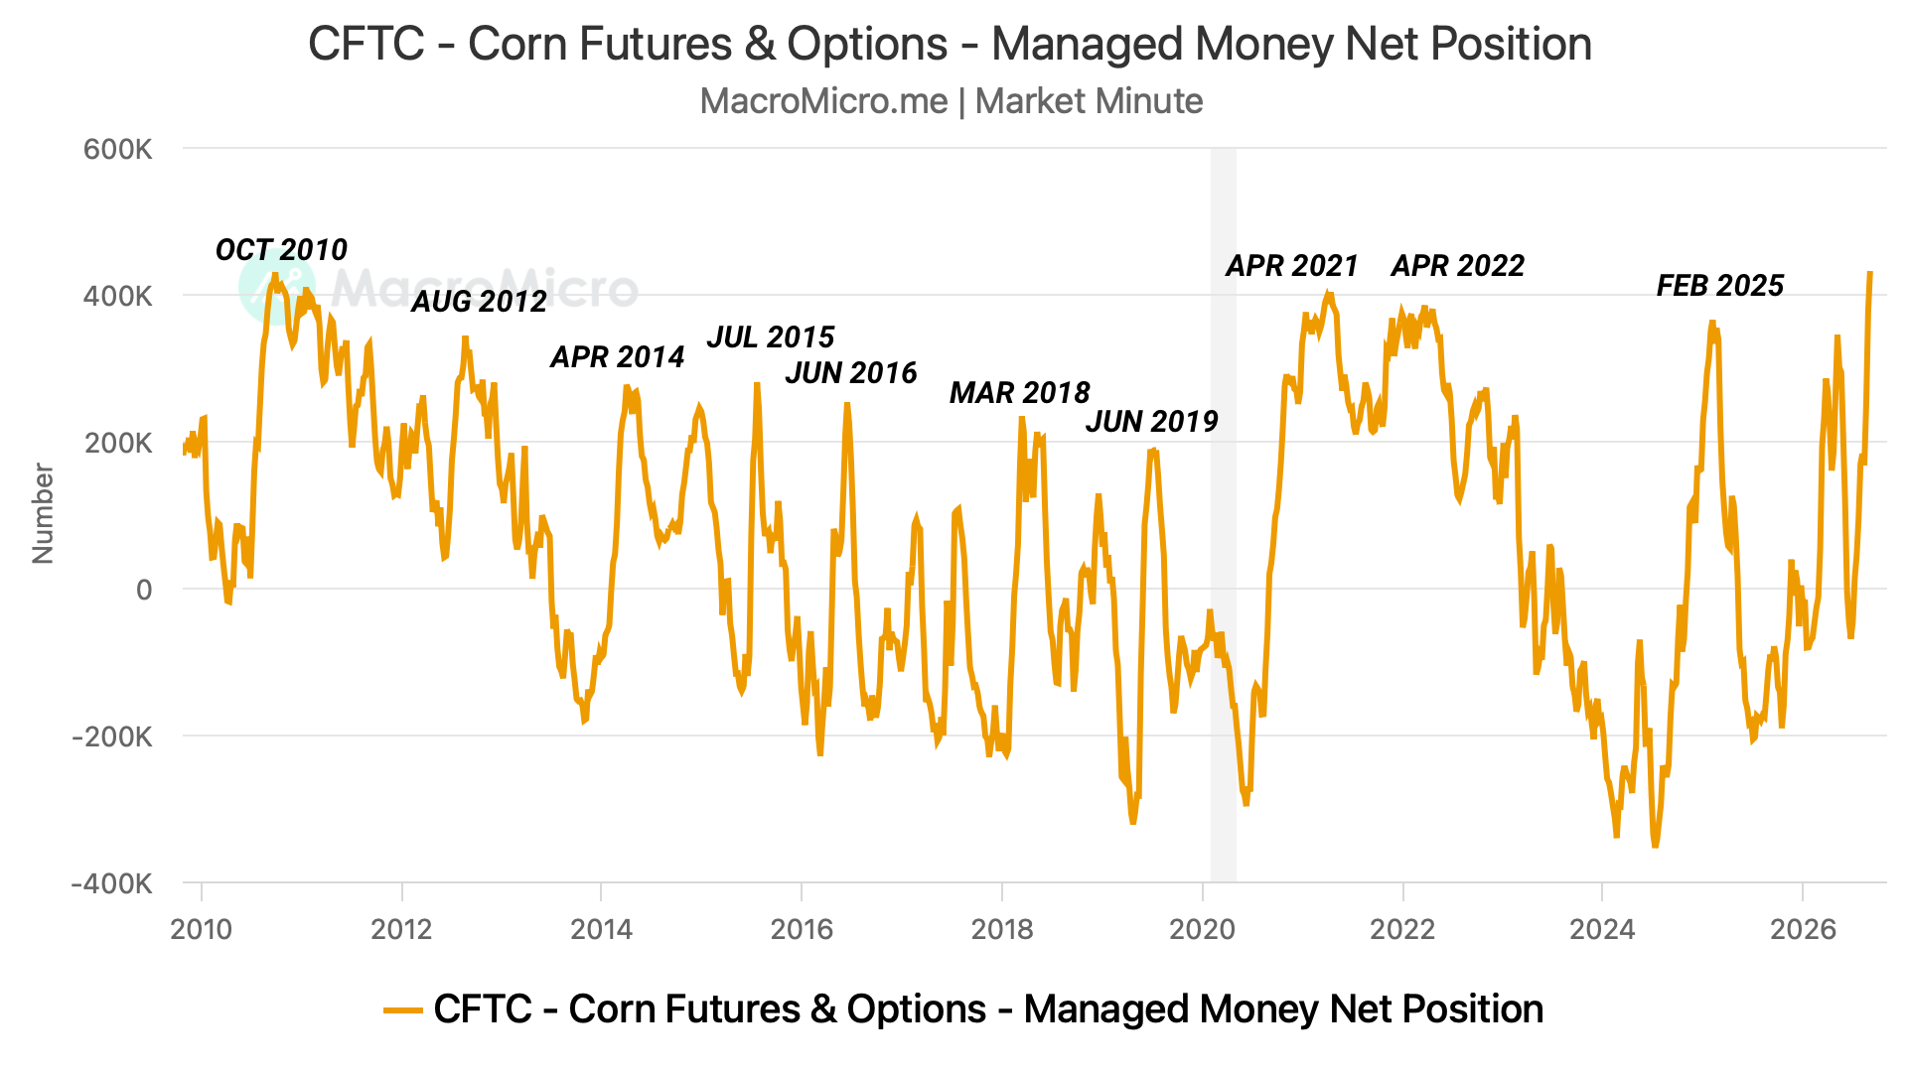Click the gray shaded 2020 recession band
Screen dimensions: 1907x1072
[1223, 515]
